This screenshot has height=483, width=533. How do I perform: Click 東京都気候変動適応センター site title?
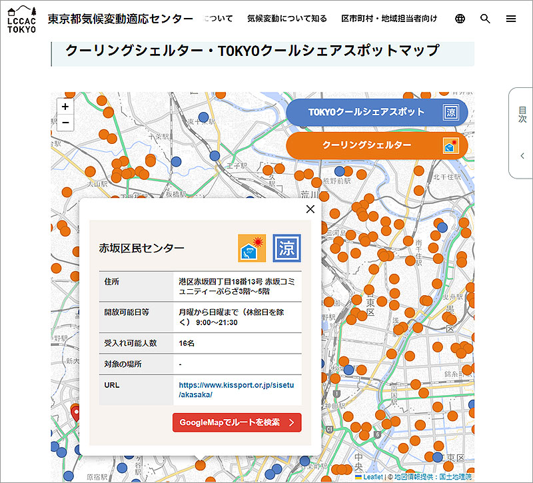[121, 19]
